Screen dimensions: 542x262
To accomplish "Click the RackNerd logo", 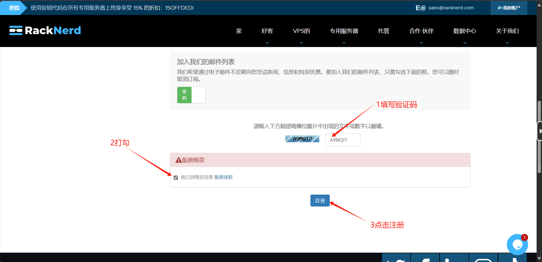I will click(45, 31).
